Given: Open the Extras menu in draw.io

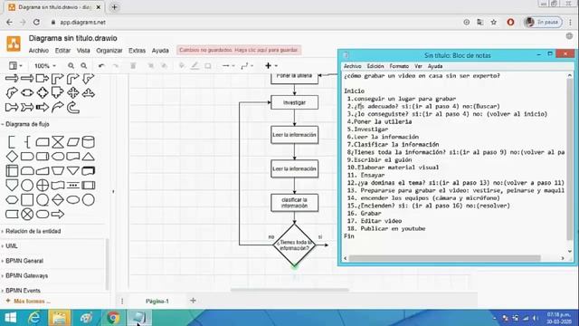Looking at the screenshot, I should 137,51.
